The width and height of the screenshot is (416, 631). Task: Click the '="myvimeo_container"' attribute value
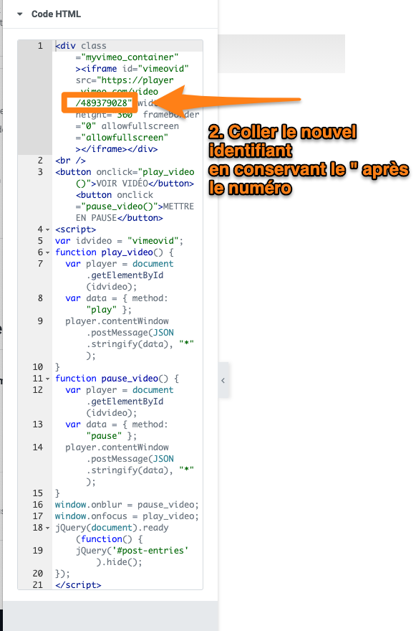(x=127, y=57)
